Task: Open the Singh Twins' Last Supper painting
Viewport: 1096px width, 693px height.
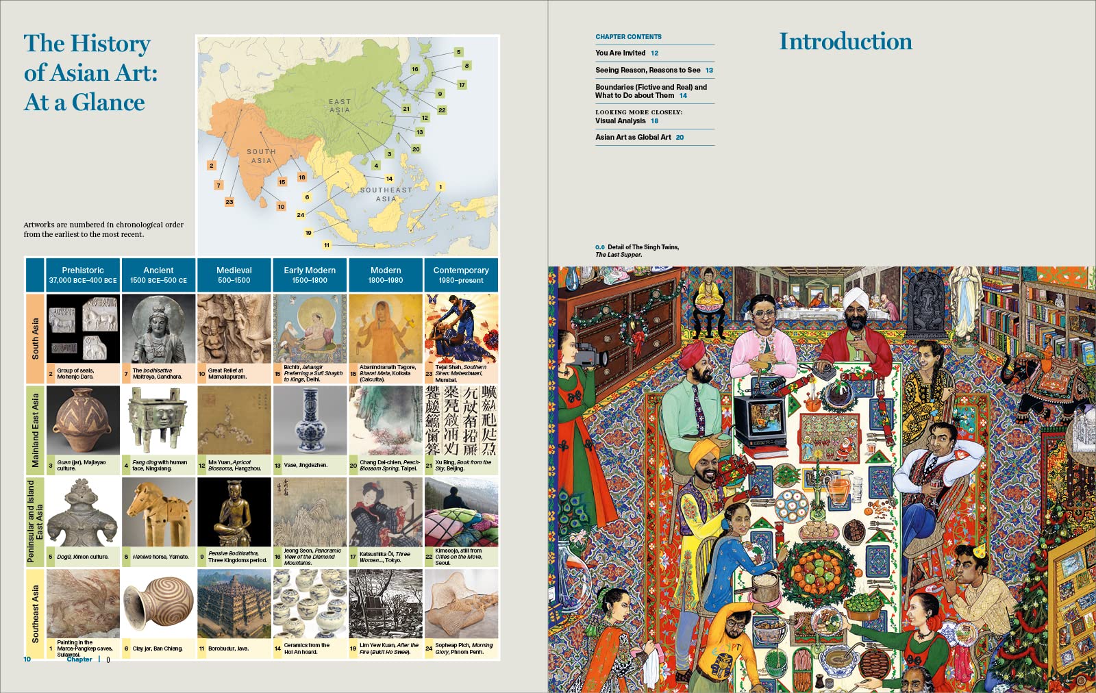Action: tap(821, 479)
